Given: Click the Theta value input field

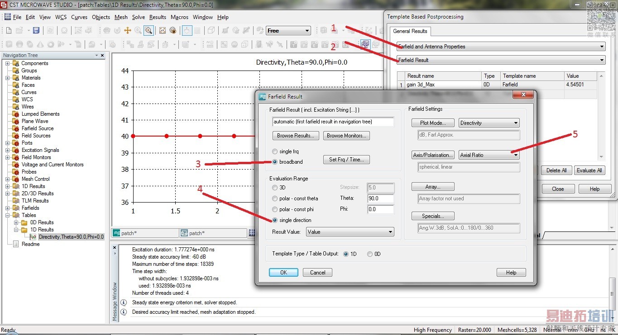Looking at the screenshot, I should pos(381,198).
